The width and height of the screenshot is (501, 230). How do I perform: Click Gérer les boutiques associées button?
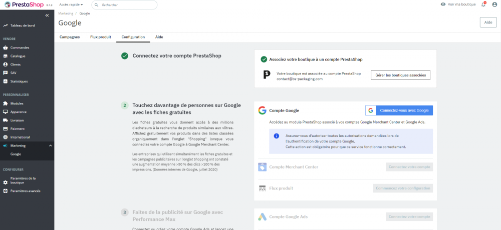point(400,75)
